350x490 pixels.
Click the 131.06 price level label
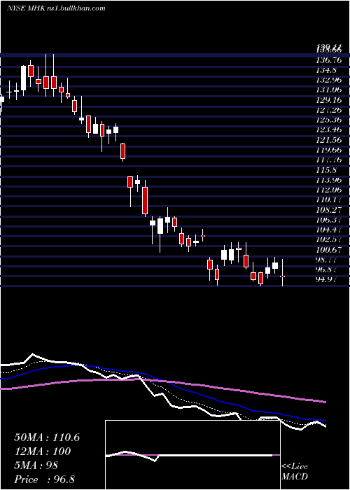point(329,90)
